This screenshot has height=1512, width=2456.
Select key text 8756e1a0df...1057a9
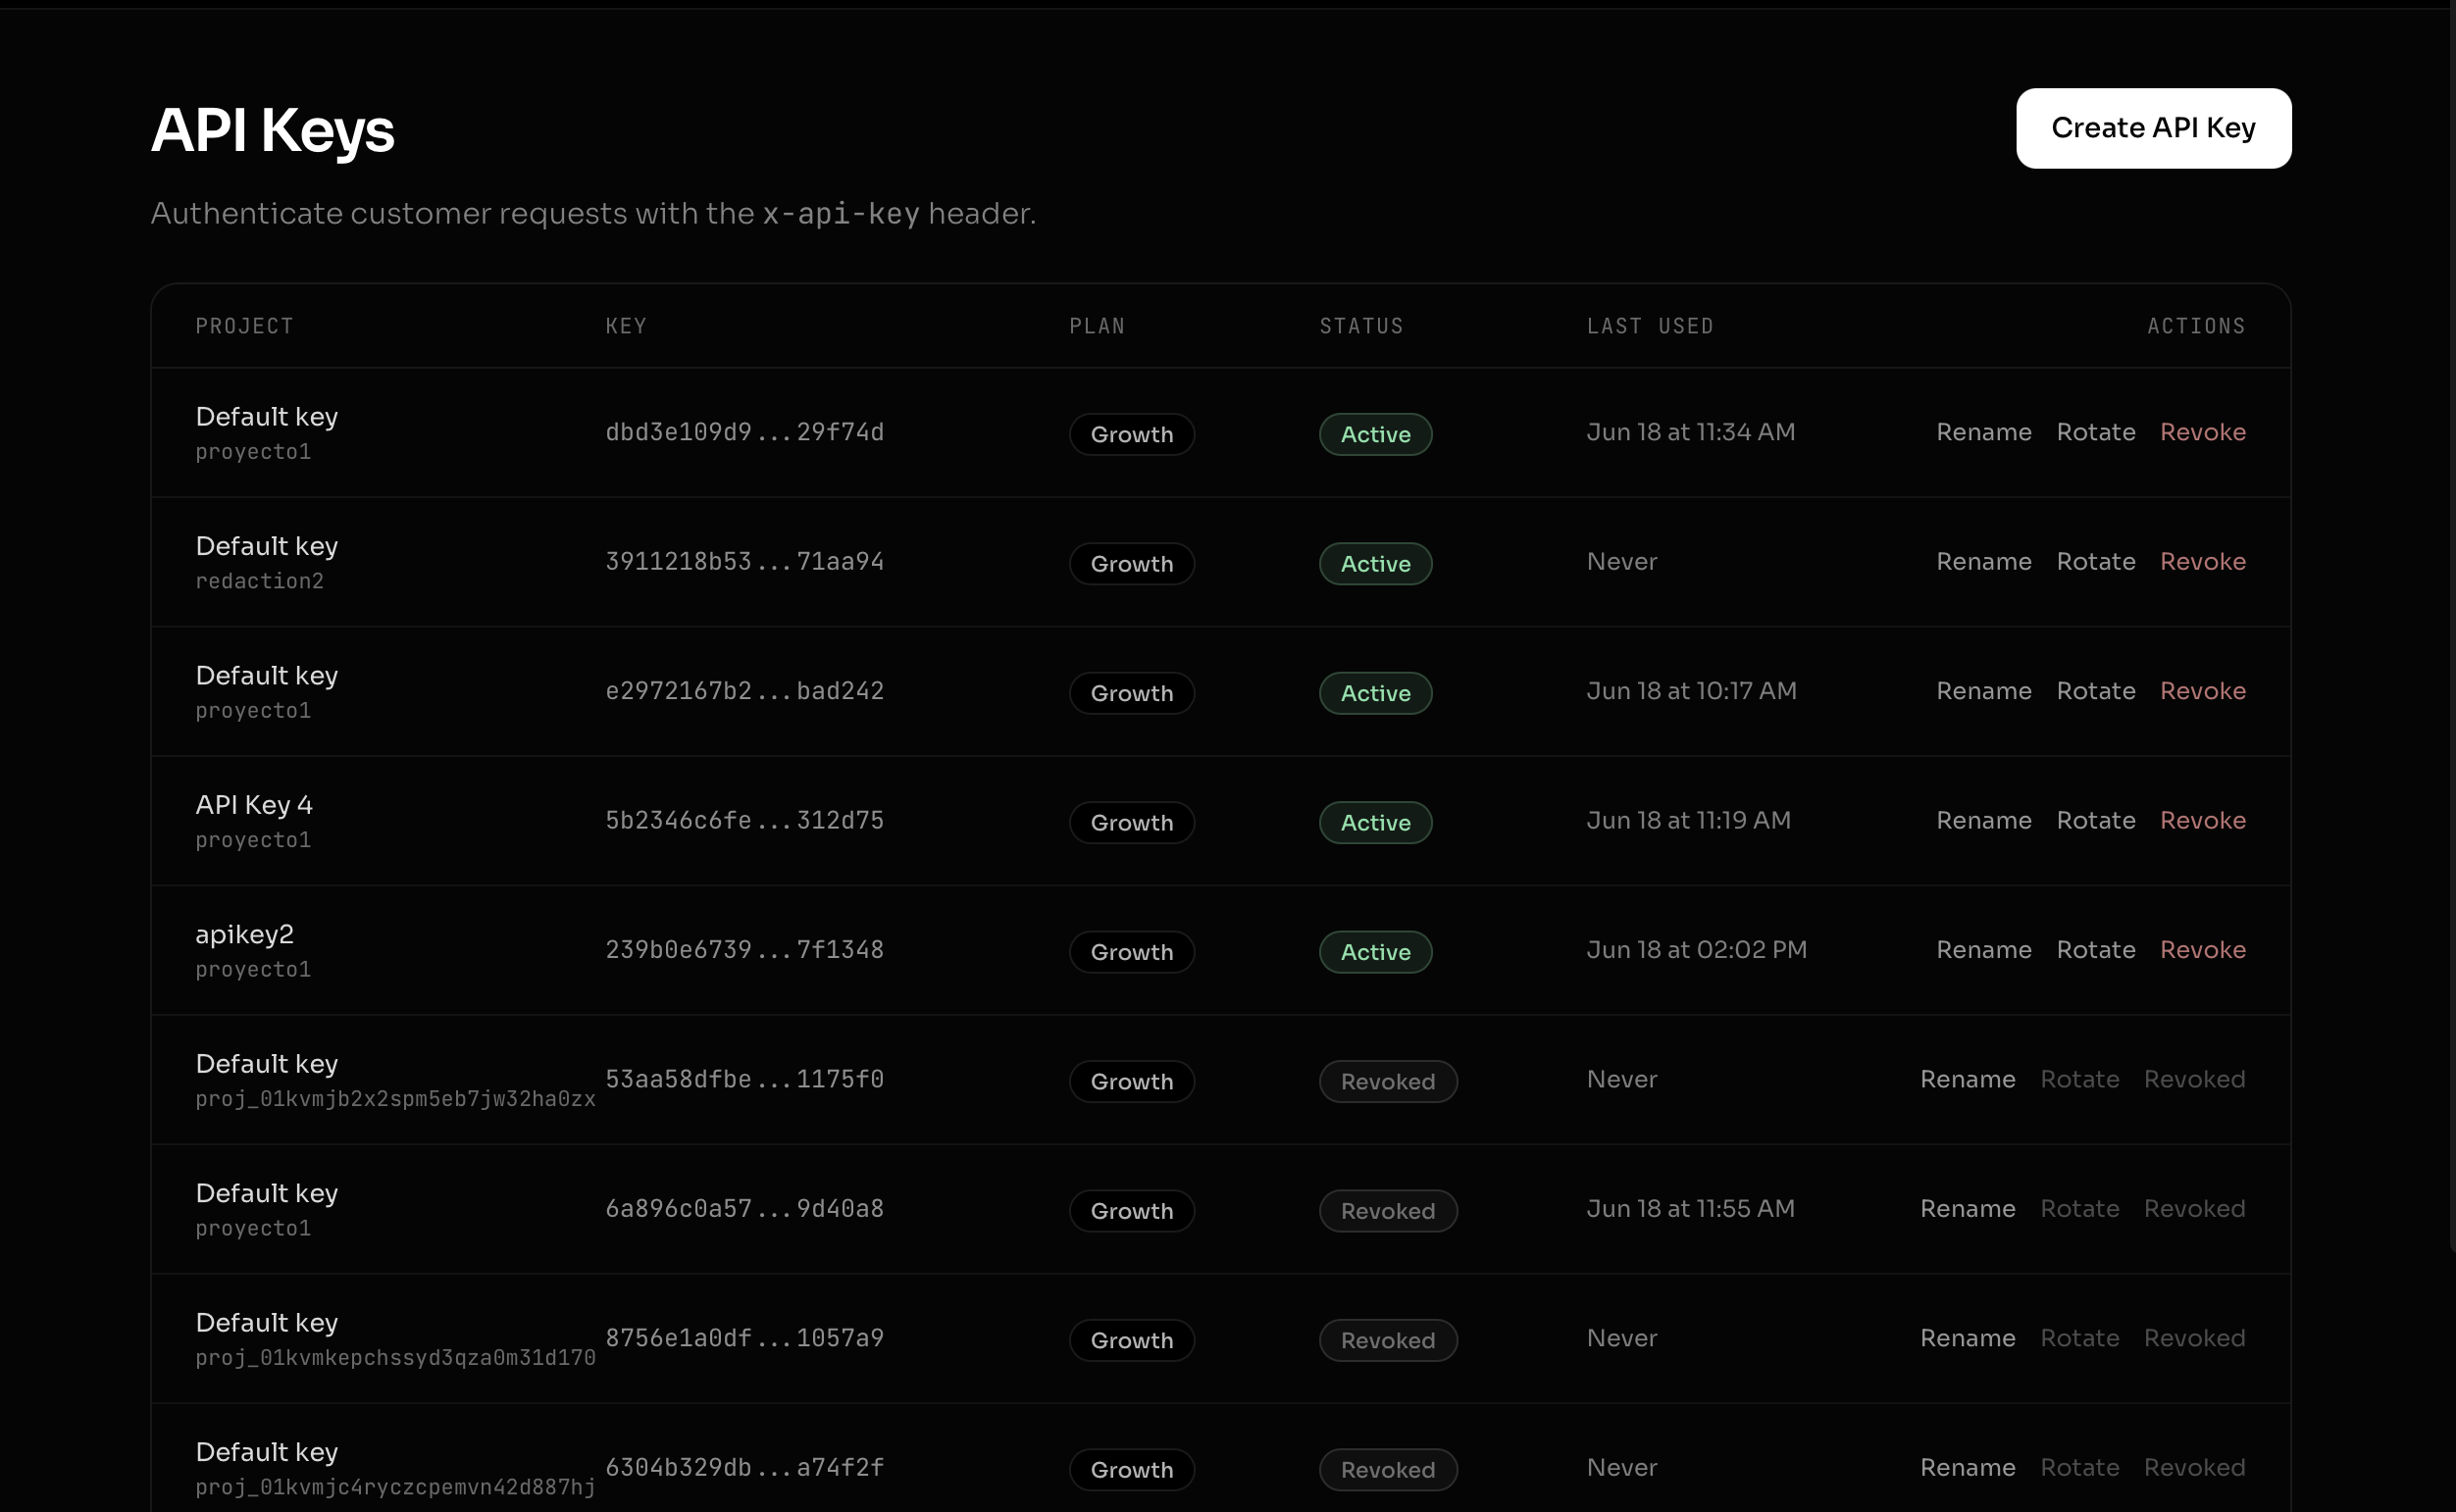[744, 1338]
